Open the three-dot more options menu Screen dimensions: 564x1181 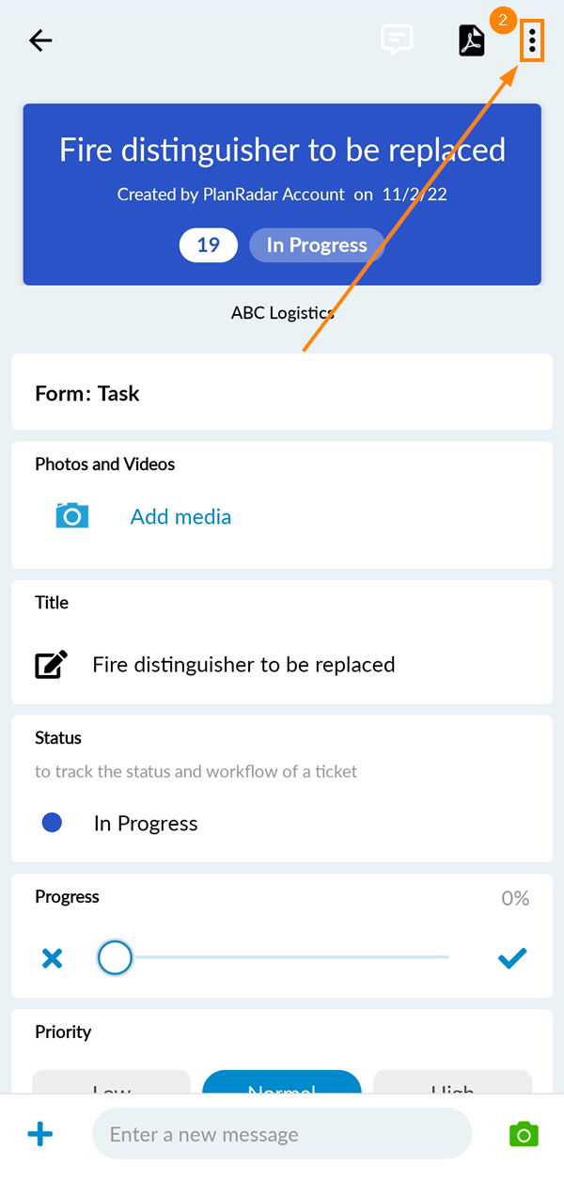[532, 40]
